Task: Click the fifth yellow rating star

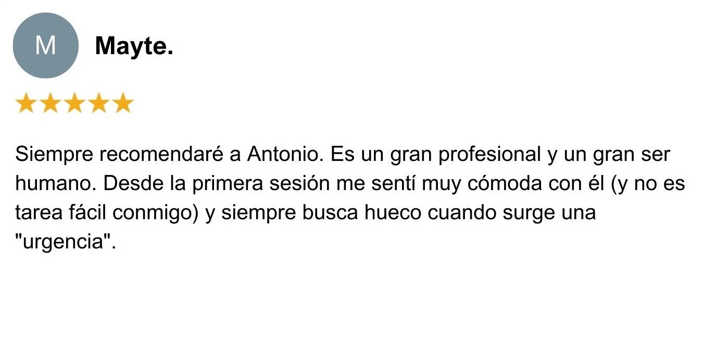Action: (123, 104)
